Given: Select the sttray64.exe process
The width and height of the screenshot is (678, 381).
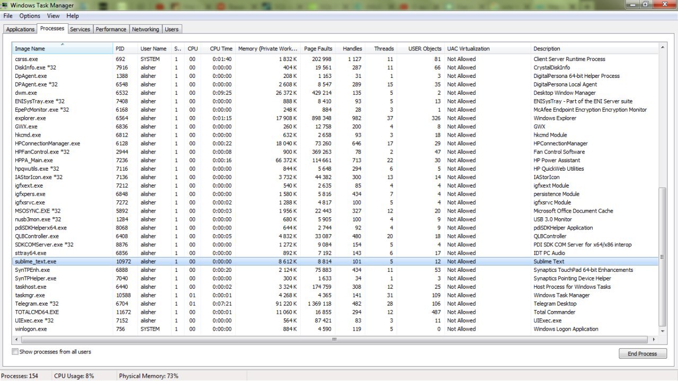Looking at the screenshot, I should pos(335,253).
